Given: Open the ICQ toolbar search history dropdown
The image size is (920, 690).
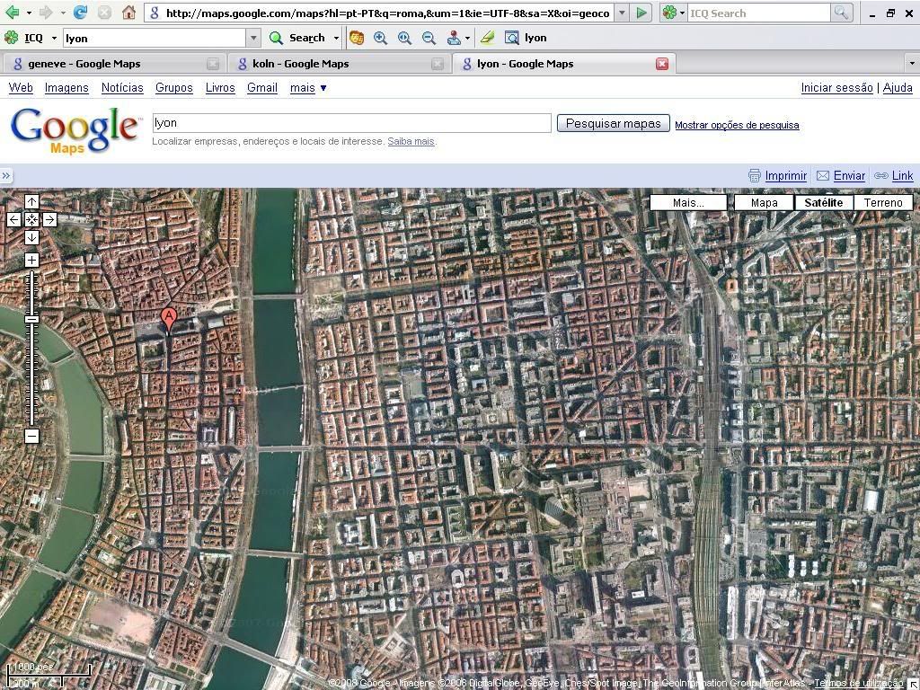Looking at the screenshot, I should tap(253, 38).
